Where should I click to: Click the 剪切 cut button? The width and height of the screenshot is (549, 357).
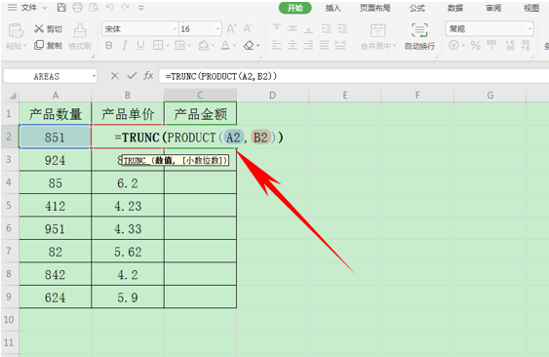coord(49,29)
